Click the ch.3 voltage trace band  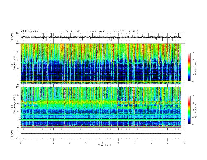pyautogui.click(x=101, y=134)
